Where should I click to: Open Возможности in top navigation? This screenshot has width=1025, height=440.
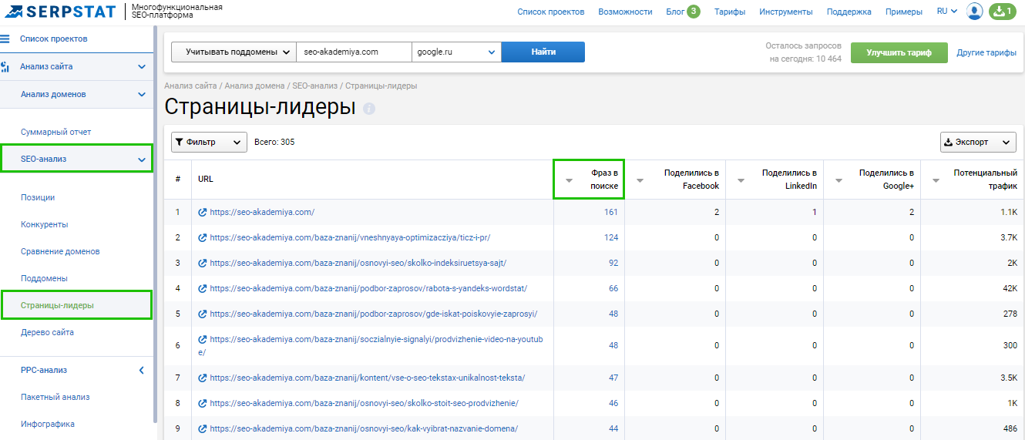[625, 12]
